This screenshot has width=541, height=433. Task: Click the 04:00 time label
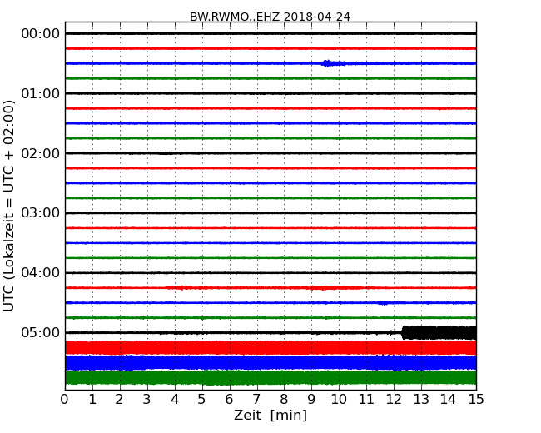(41, 273)
